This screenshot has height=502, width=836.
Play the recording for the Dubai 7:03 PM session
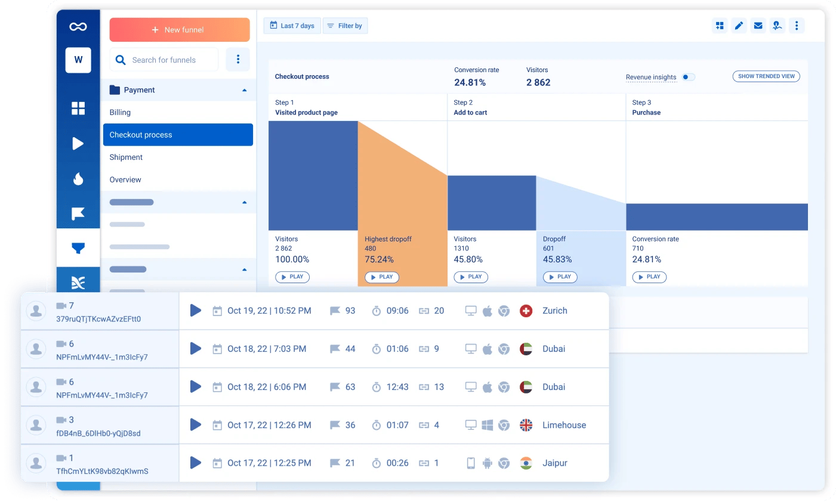(x=195, y=349)
